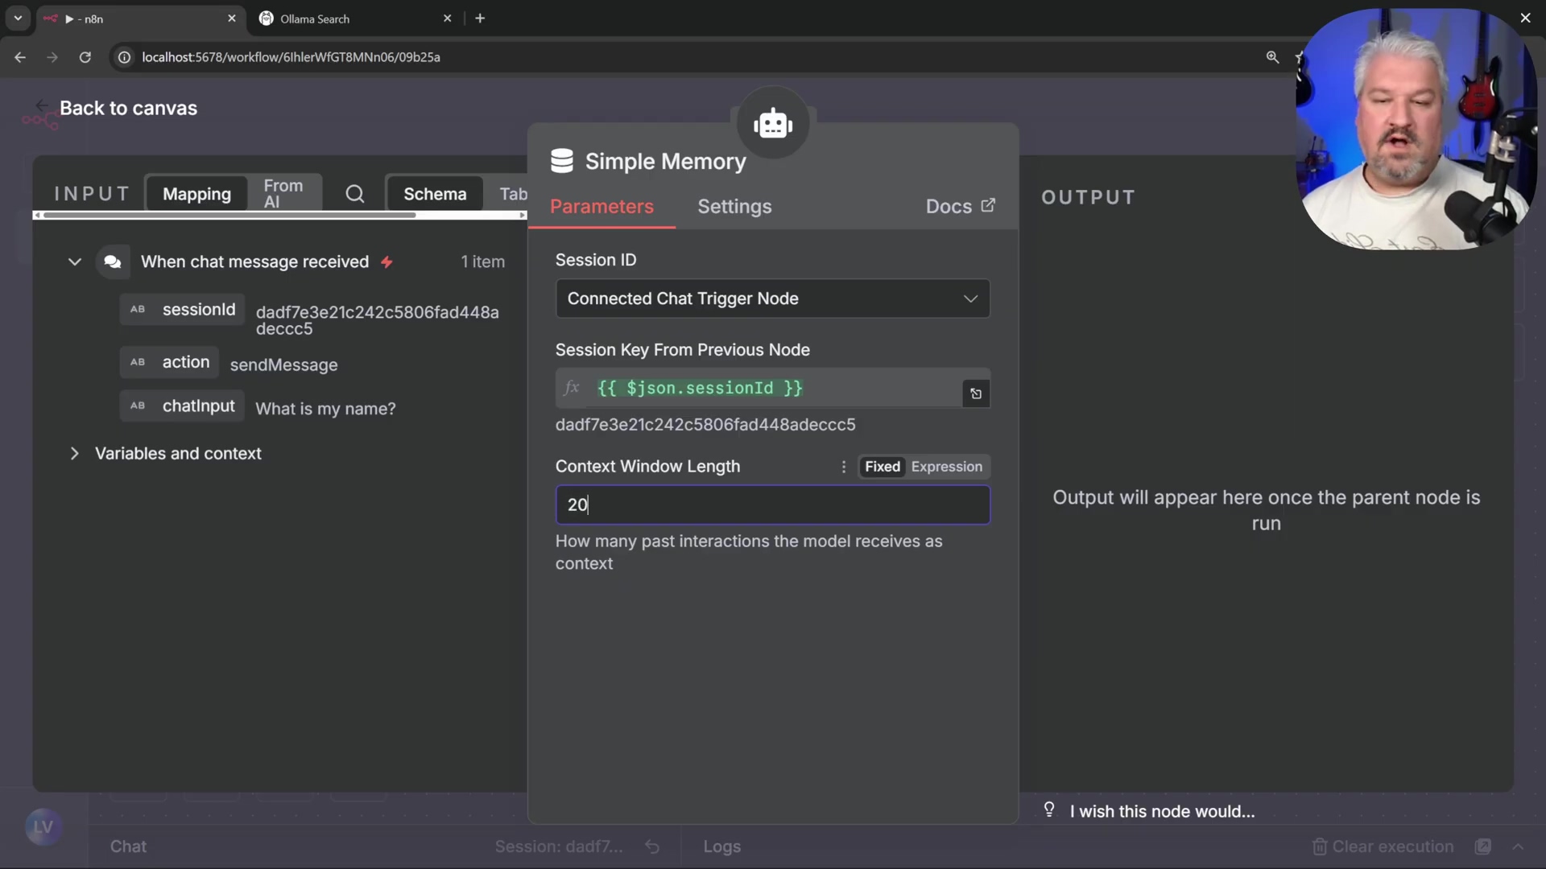This screenshot has width=1546, height=869.
Task: Reload the browser page
Action: (x=85, y=57)
